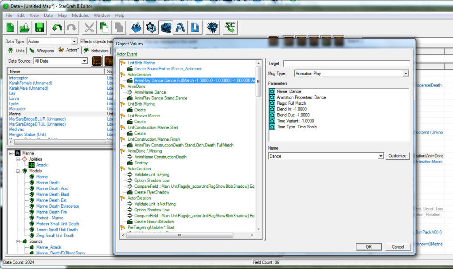
Task: Select Zerg Small Unit Death model
Action: pos(55,235)
